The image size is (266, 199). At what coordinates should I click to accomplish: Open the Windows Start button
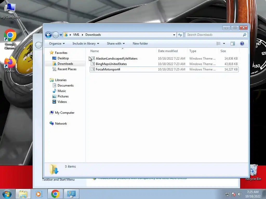pyautogui.click(x=7, y=194)
